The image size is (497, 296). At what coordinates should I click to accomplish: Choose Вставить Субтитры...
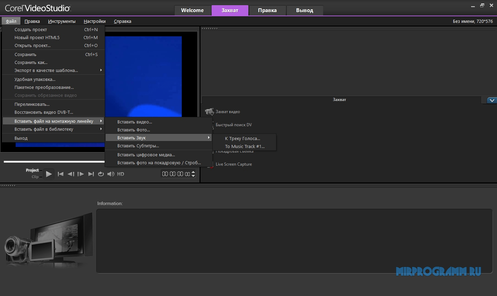tap(159, 146)
